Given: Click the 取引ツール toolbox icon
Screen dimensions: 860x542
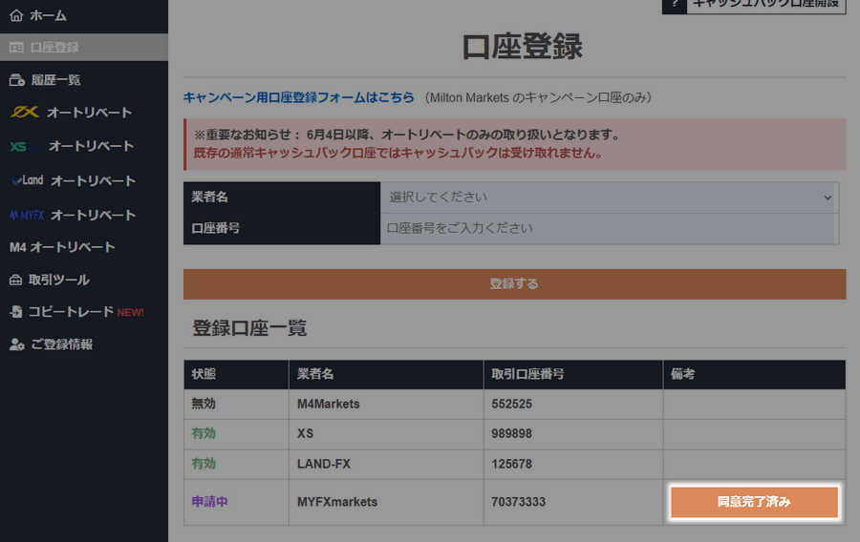Looking at the screenshot, I should (16, 280).
